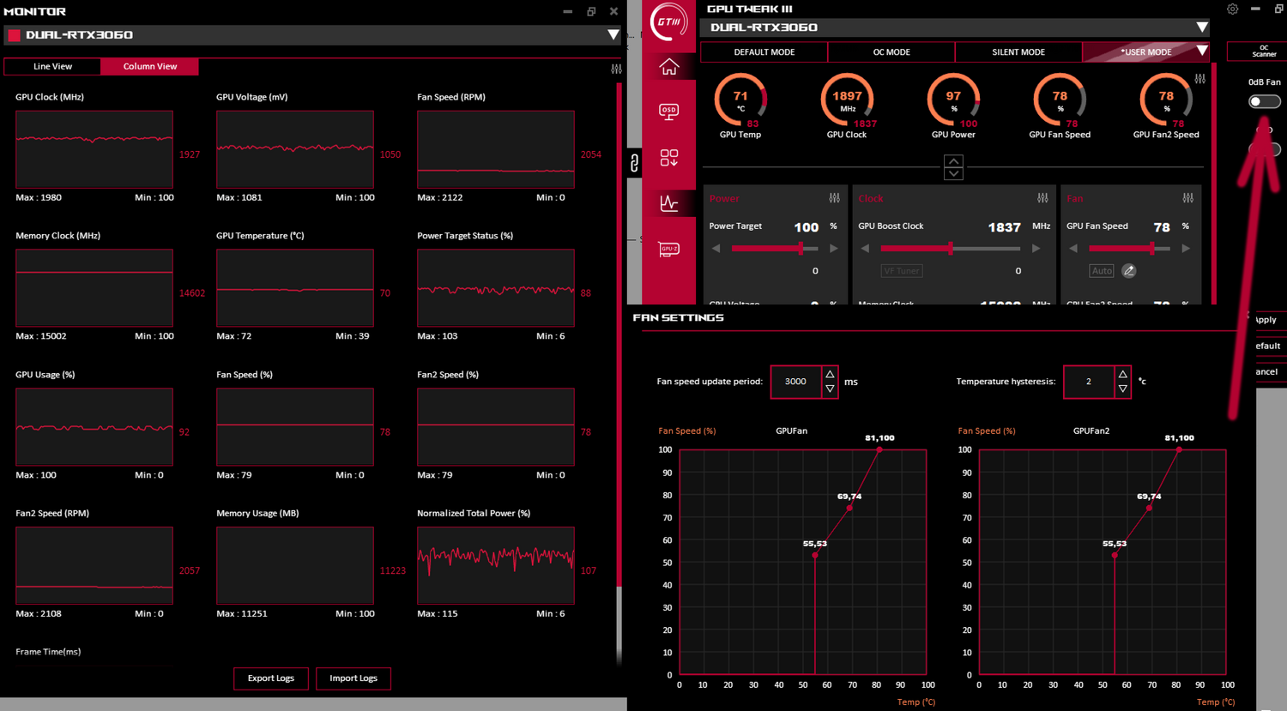Screen dimensions: 1287x711
Task: Open the utilities download icon in the sidebar
Action: click(669, 158)
